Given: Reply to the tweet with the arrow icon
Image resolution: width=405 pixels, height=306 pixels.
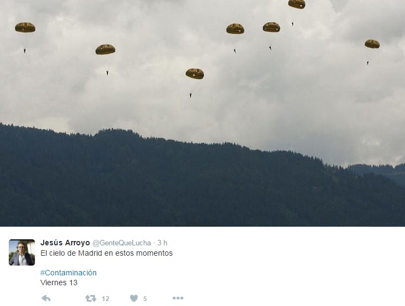Looking at the screenshot, I should [46, 298].
